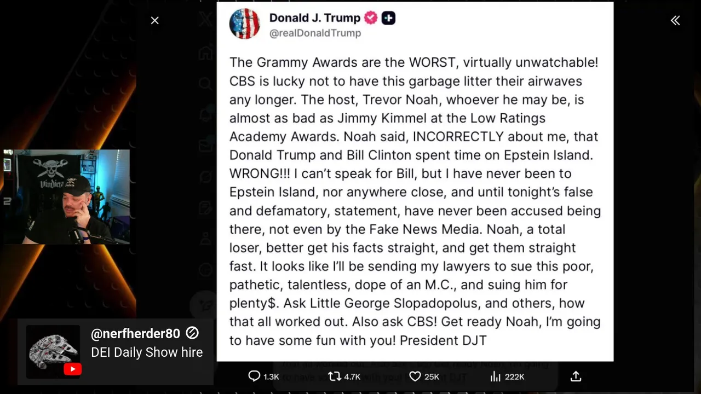Click the "DEI Daily Show hire" comment text

point(147,352)
